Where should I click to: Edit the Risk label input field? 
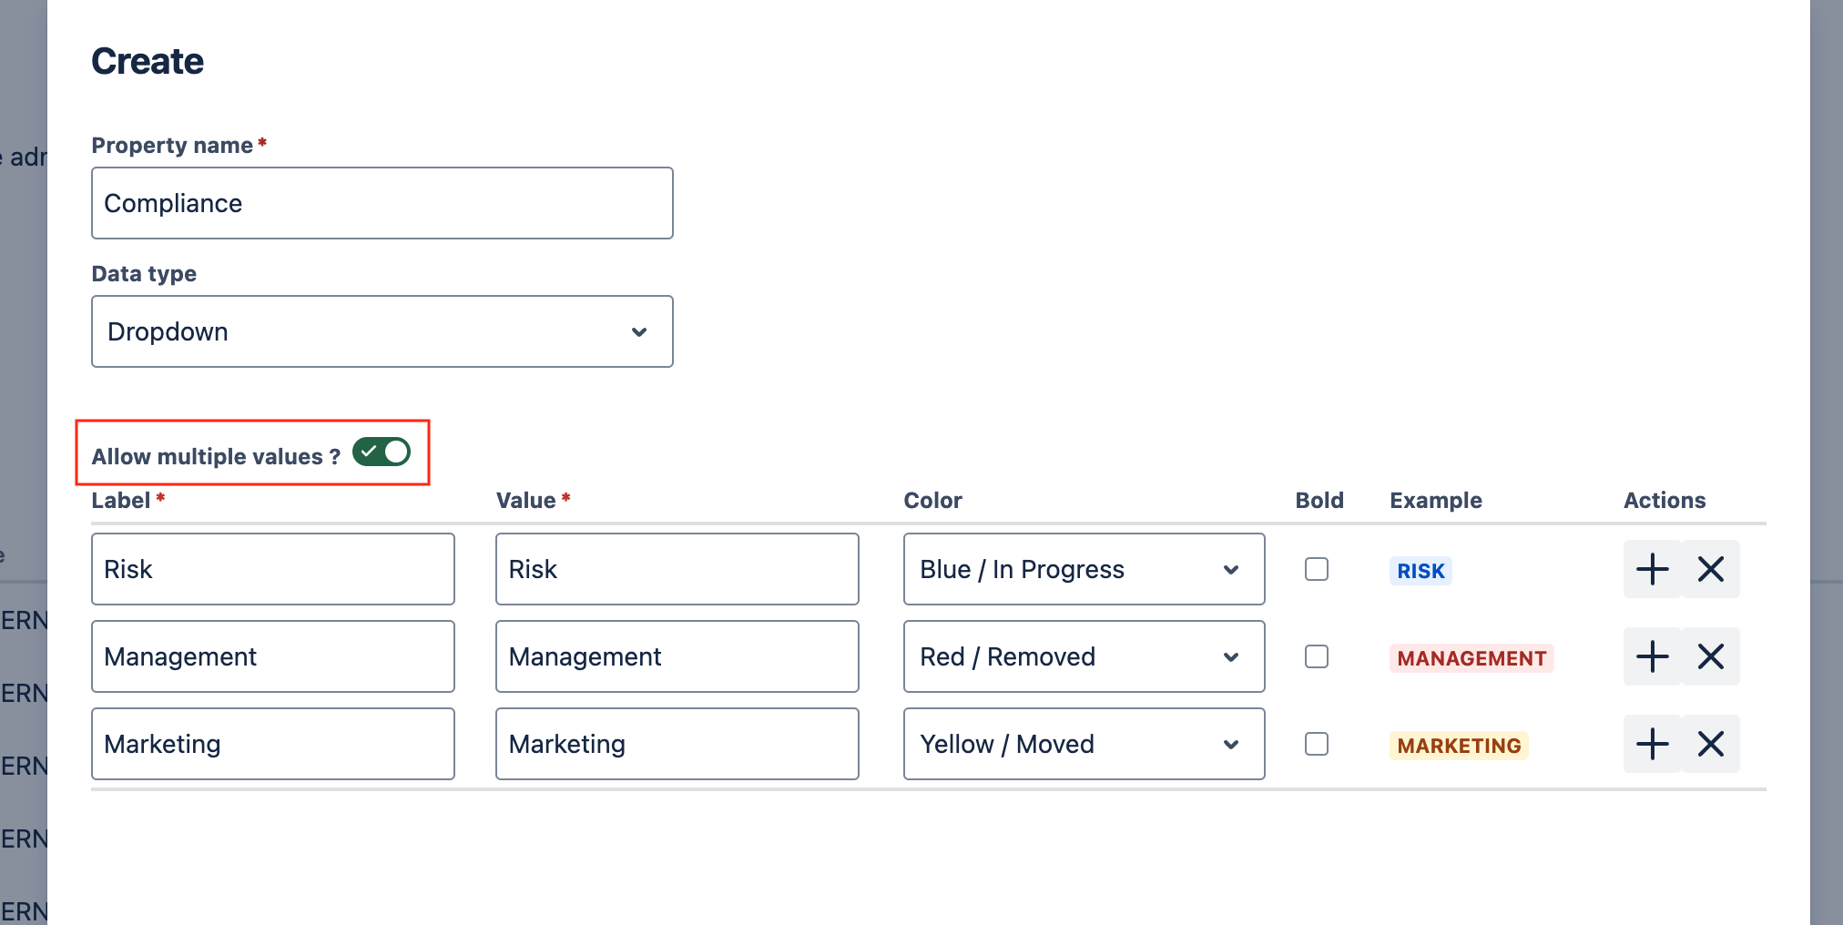pyautogui.click(x=272, y=569)
